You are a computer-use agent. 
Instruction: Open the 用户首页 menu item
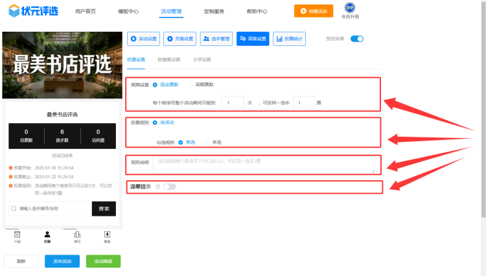click(86, 12)
